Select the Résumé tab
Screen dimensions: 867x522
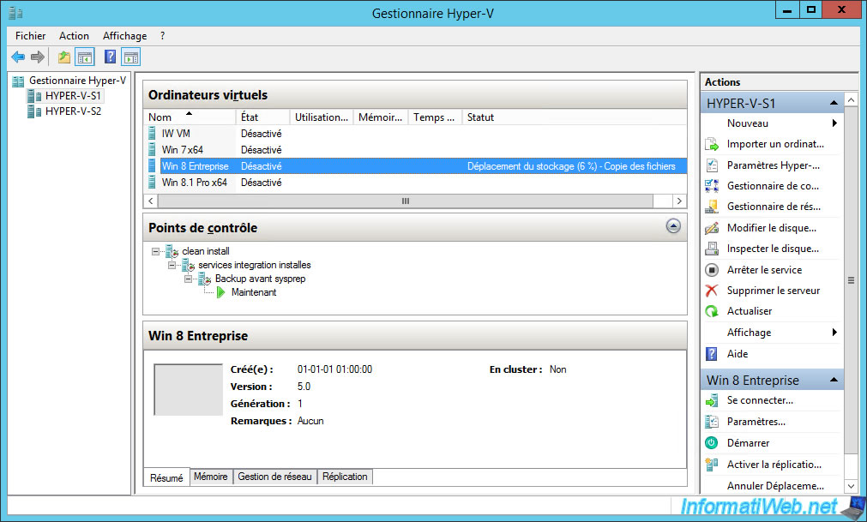click(166, 477)
